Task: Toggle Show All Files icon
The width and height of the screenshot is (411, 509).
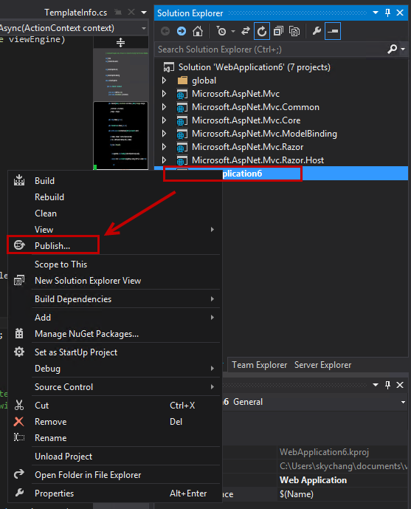Action: tap(294, 31)
